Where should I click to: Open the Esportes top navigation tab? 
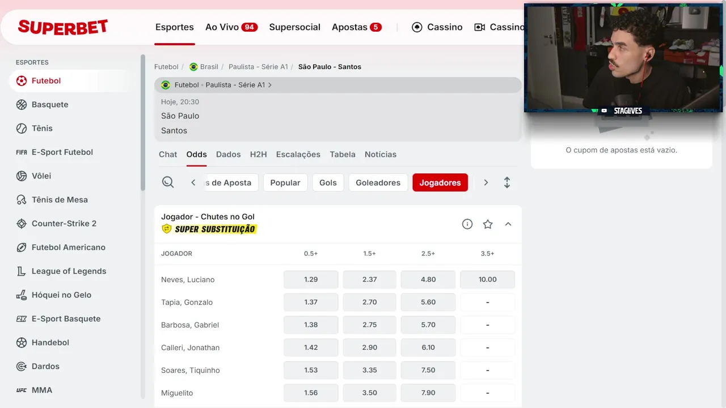[x=175, y=27]
